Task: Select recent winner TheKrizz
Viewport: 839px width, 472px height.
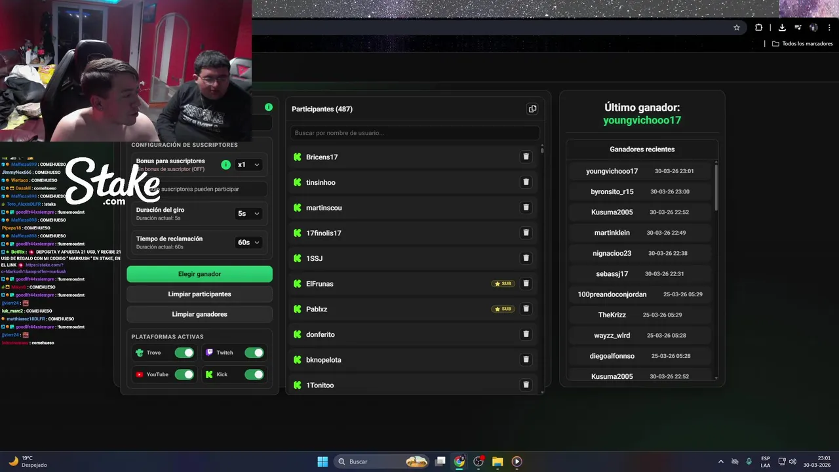Action: pos(612,315)
